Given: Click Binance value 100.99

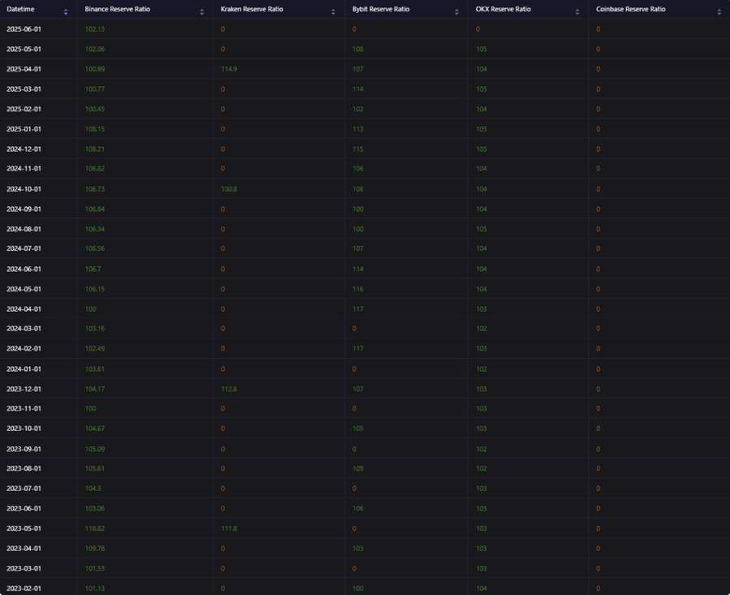Looking at the screenshot, I should 95,69.
